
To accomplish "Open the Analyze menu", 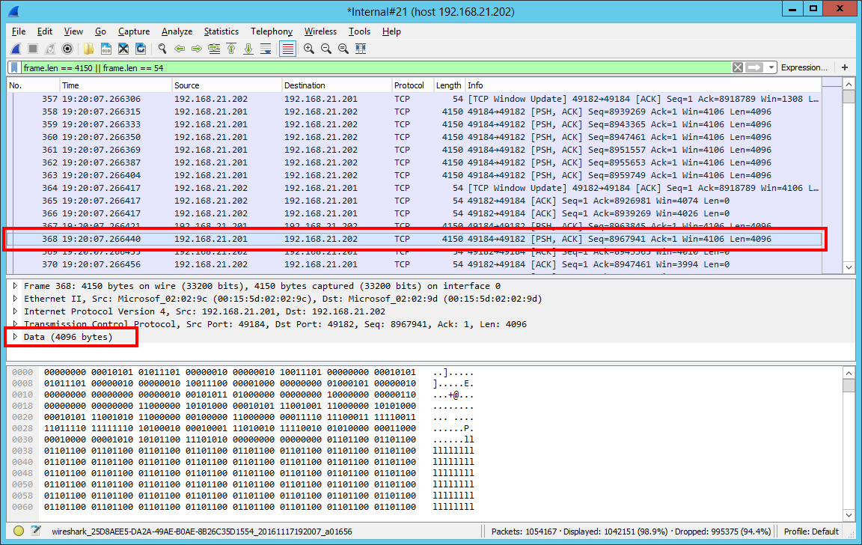I will click(177, 31).
